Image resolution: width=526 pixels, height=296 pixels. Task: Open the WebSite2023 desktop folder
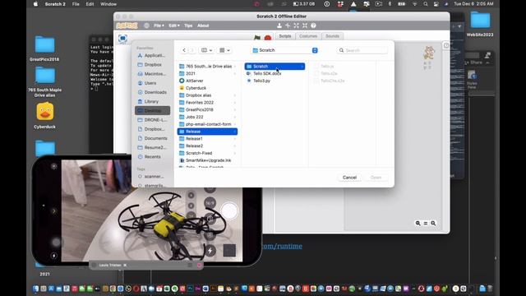coord(480,24)
